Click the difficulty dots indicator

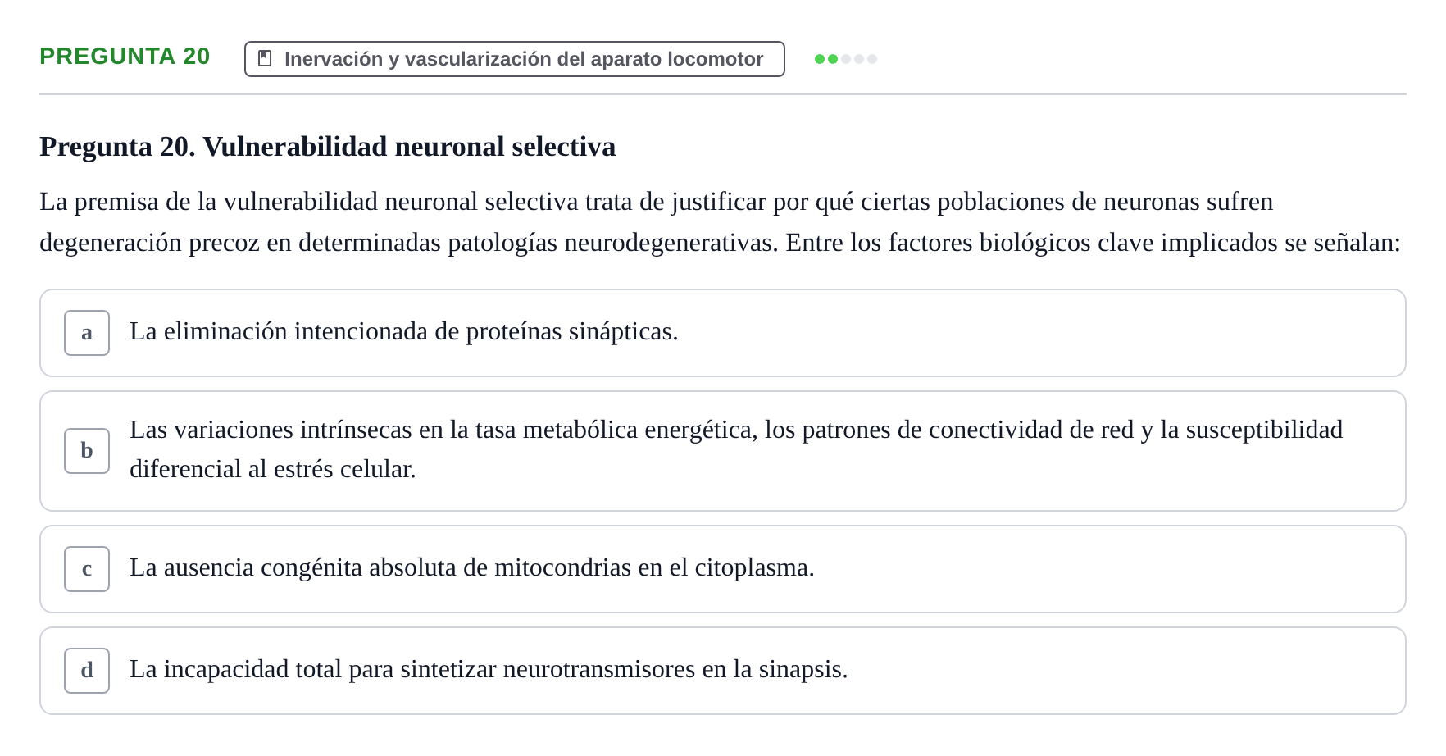click(x=846, y=59)
